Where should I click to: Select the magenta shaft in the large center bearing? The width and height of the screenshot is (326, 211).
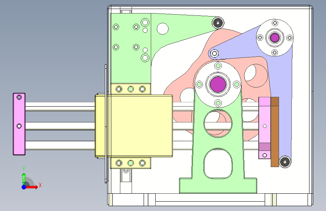tap(218, 84)
